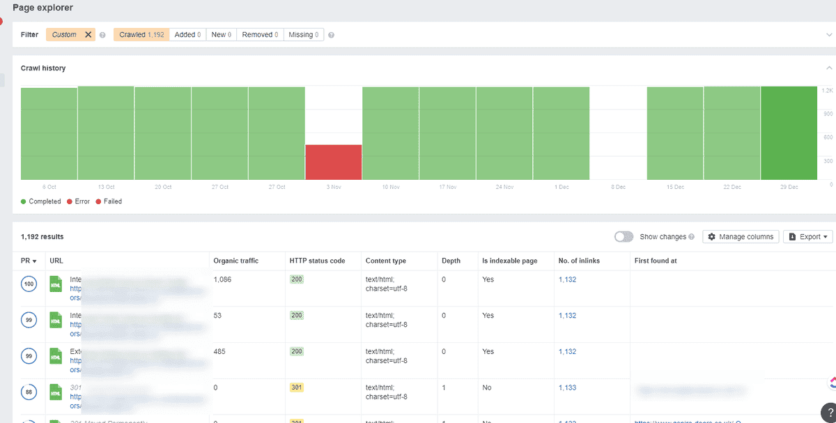Screen dimensions: 836x423
Task: Select the 13 Oct crawl bar
Action: tap(106, 133)
